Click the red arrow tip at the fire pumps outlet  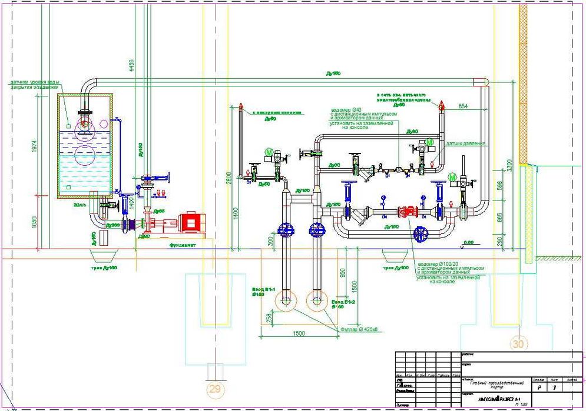tap(241, 106)
